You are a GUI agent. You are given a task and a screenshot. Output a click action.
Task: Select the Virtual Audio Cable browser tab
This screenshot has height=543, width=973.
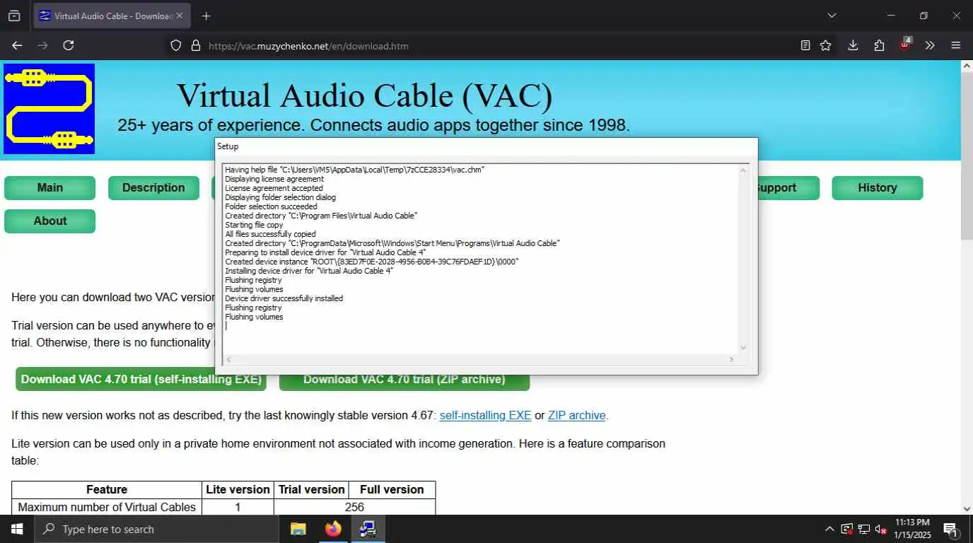112,16
